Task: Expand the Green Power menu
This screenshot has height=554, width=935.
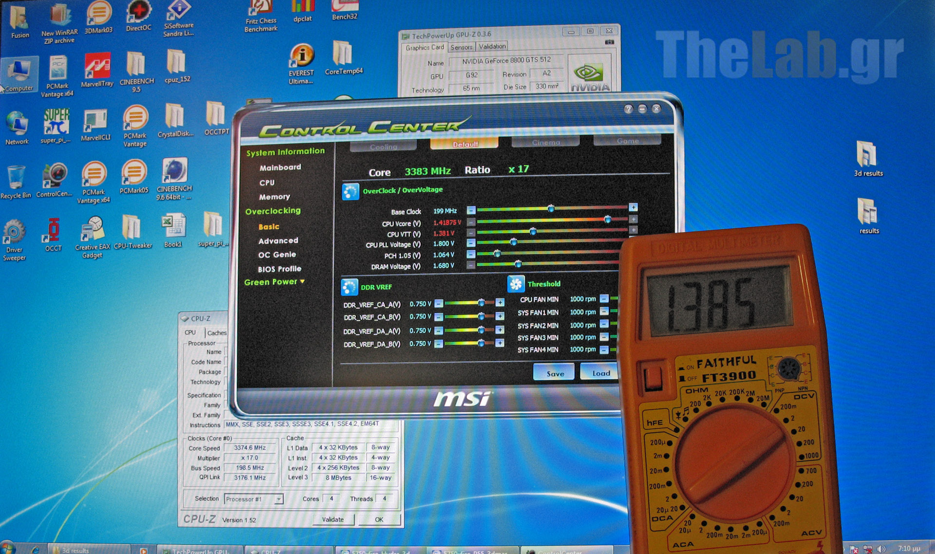Action: coord(274,282)
